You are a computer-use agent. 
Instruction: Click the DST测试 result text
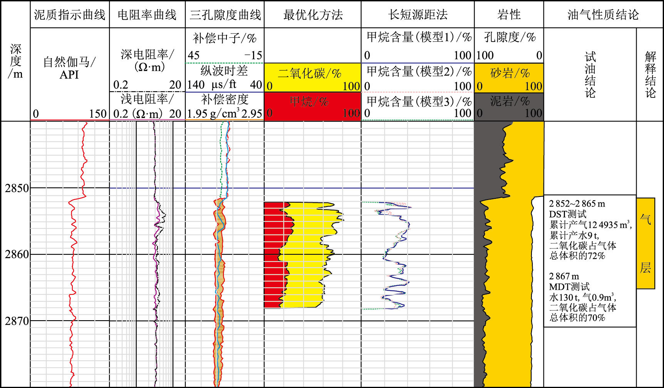(568, 214)
